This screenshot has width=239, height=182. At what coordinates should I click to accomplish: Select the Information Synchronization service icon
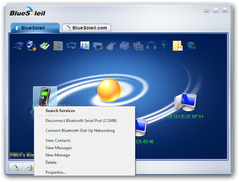click(x=71, y=45)
